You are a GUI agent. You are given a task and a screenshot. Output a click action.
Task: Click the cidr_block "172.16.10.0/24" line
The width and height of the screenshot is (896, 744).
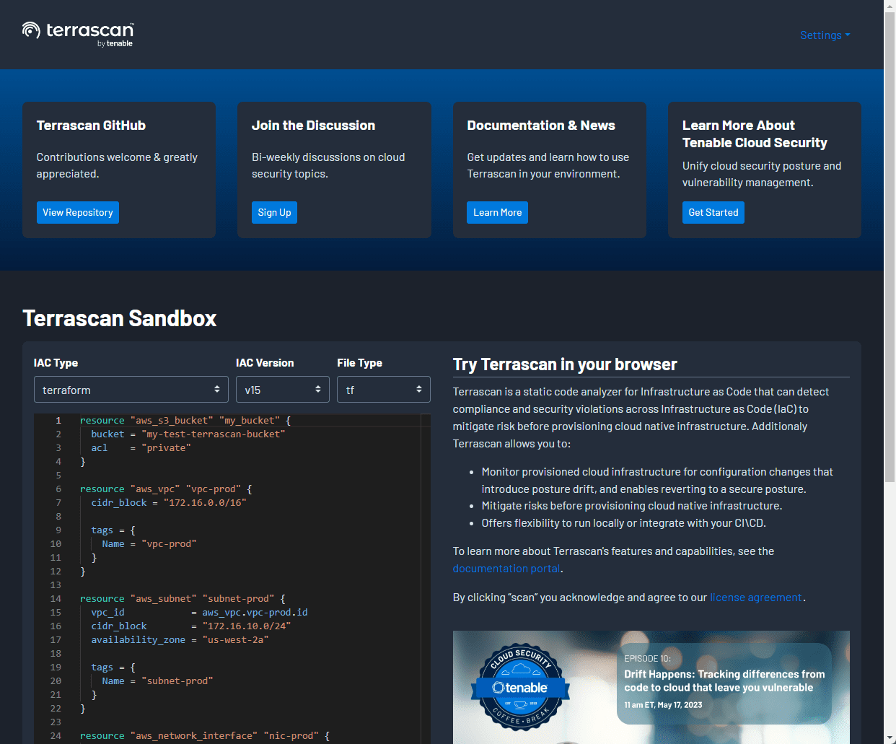point(190,626)
